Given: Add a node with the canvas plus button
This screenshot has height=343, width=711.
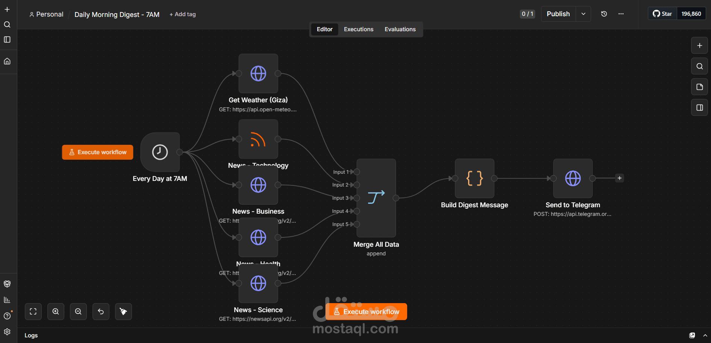Looking at the screenshot, I should (x=699, y=46).
